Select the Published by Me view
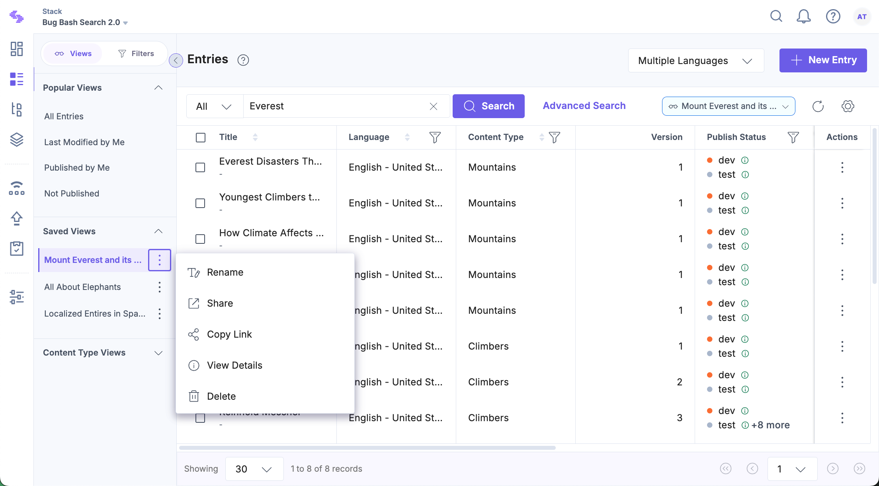879x486 pixels. (77, 168)
